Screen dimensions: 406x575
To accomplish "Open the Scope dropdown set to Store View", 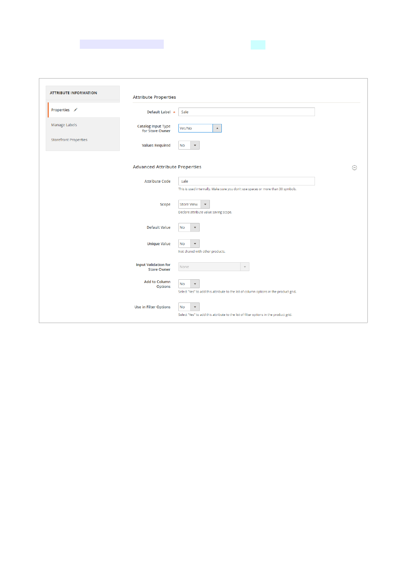I will (x=194, y=205).
